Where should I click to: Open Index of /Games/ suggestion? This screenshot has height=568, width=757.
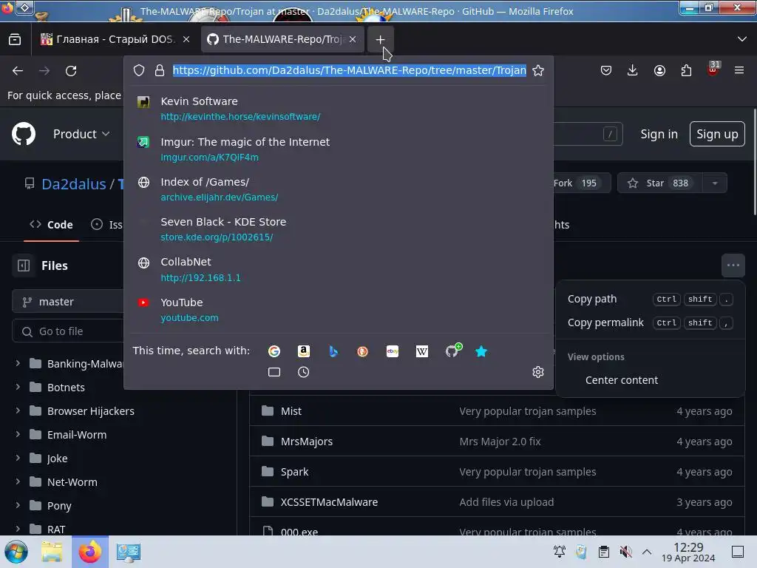point(339,189)
